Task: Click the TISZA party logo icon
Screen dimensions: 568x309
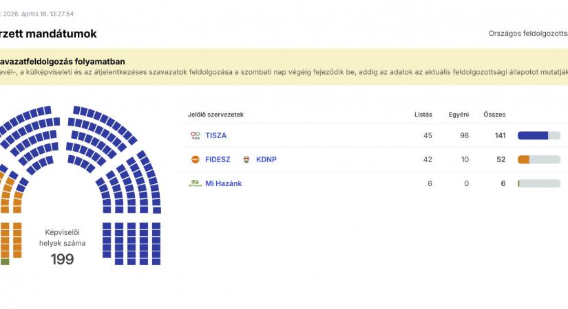Action: [195, 135]
